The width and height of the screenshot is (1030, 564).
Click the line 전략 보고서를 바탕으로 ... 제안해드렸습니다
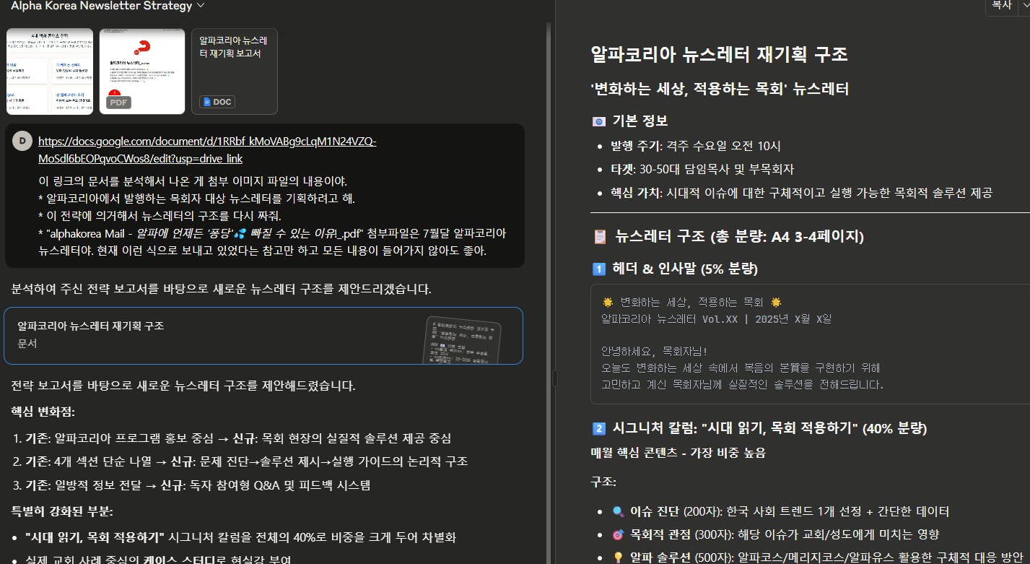(x=183, y=386)
